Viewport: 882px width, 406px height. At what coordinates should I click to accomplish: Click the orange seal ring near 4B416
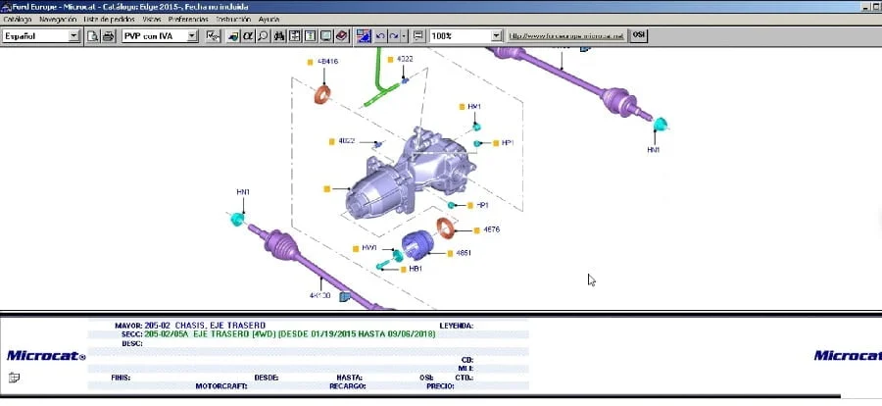point(322,94)
